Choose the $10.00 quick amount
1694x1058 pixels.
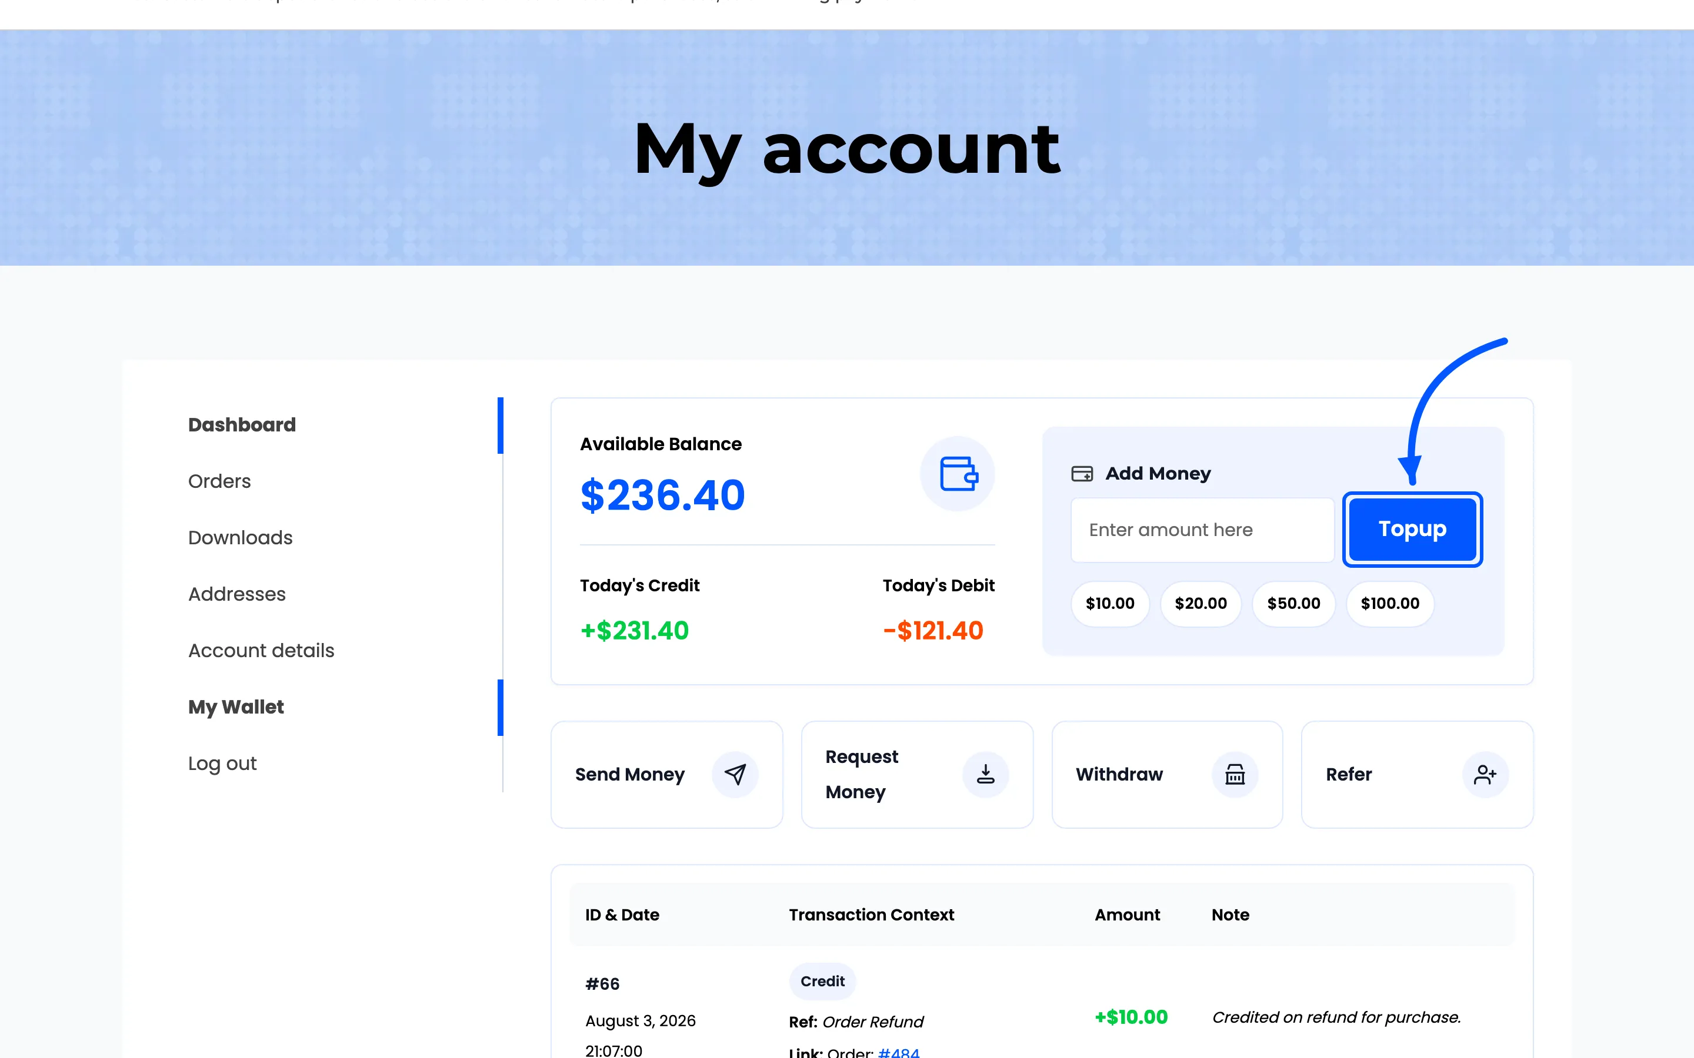[x=1110, y=603]
